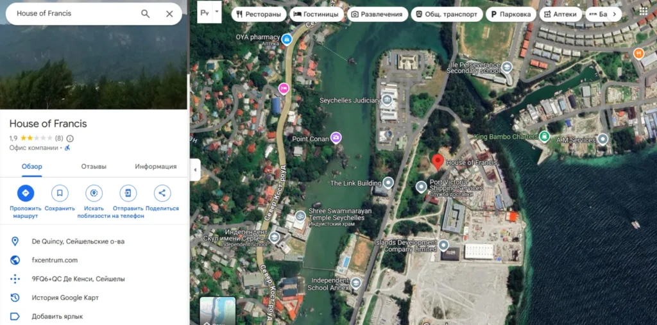Clear the search with the X icon
This screenshot has width=657, height=325.
[169, 13]
